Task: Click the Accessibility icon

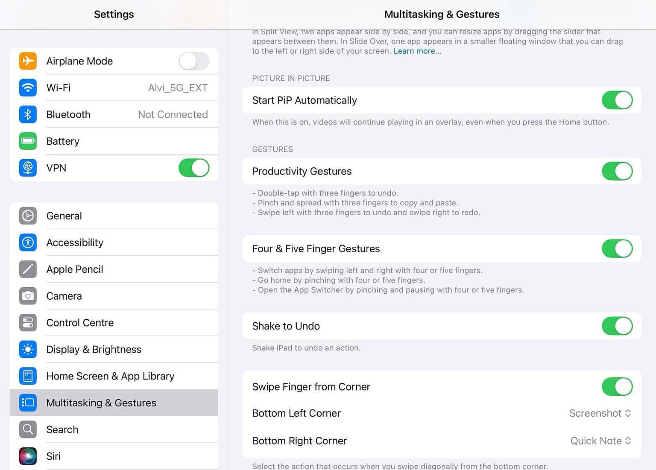Action: 27,242
